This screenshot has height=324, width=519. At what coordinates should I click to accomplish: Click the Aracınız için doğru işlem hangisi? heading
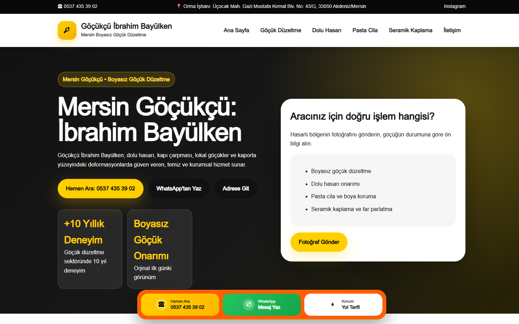tap(362, 116)
